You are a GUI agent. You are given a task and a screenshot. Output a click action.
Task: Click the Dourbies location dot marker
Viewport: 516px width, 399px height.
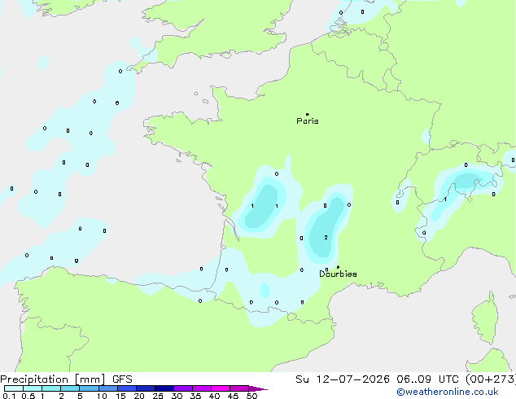point(338,267)
